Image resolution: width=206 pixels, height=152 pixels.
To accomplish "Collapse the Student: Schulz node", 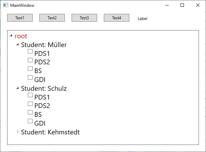I will coord(18,88).
